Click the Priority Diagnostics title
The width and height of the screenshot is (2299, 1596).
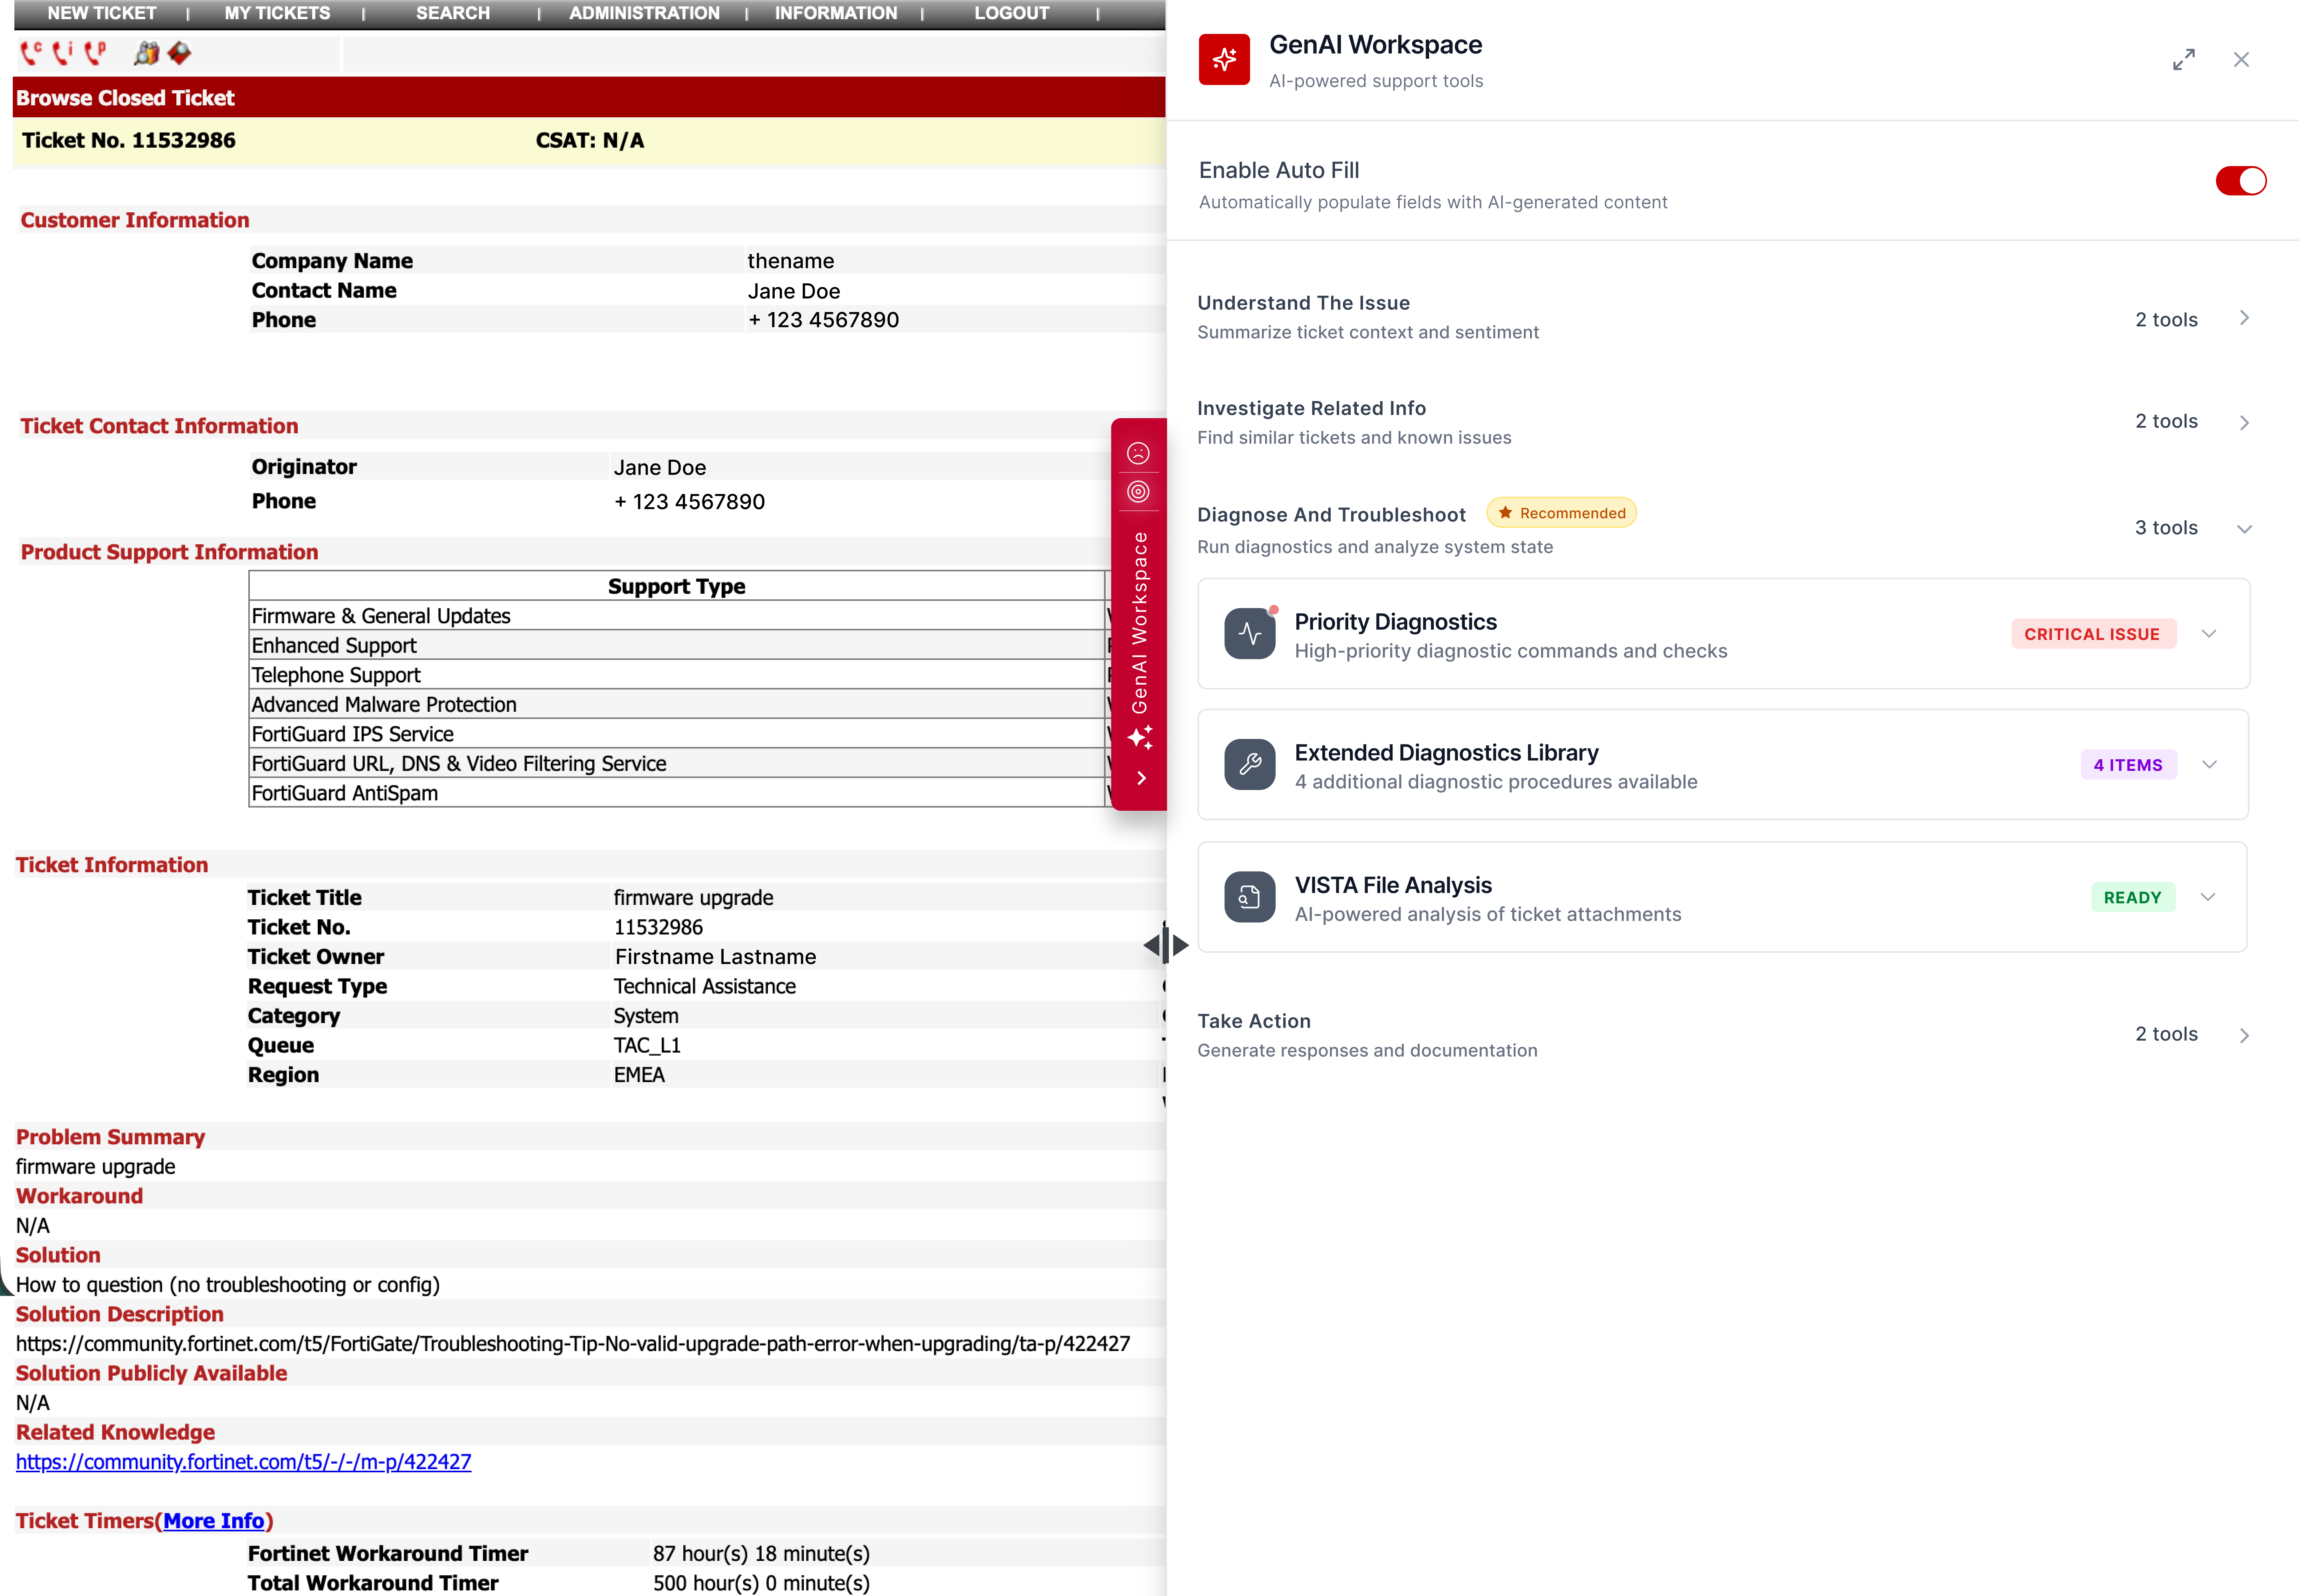click(x=1396, y=622)
